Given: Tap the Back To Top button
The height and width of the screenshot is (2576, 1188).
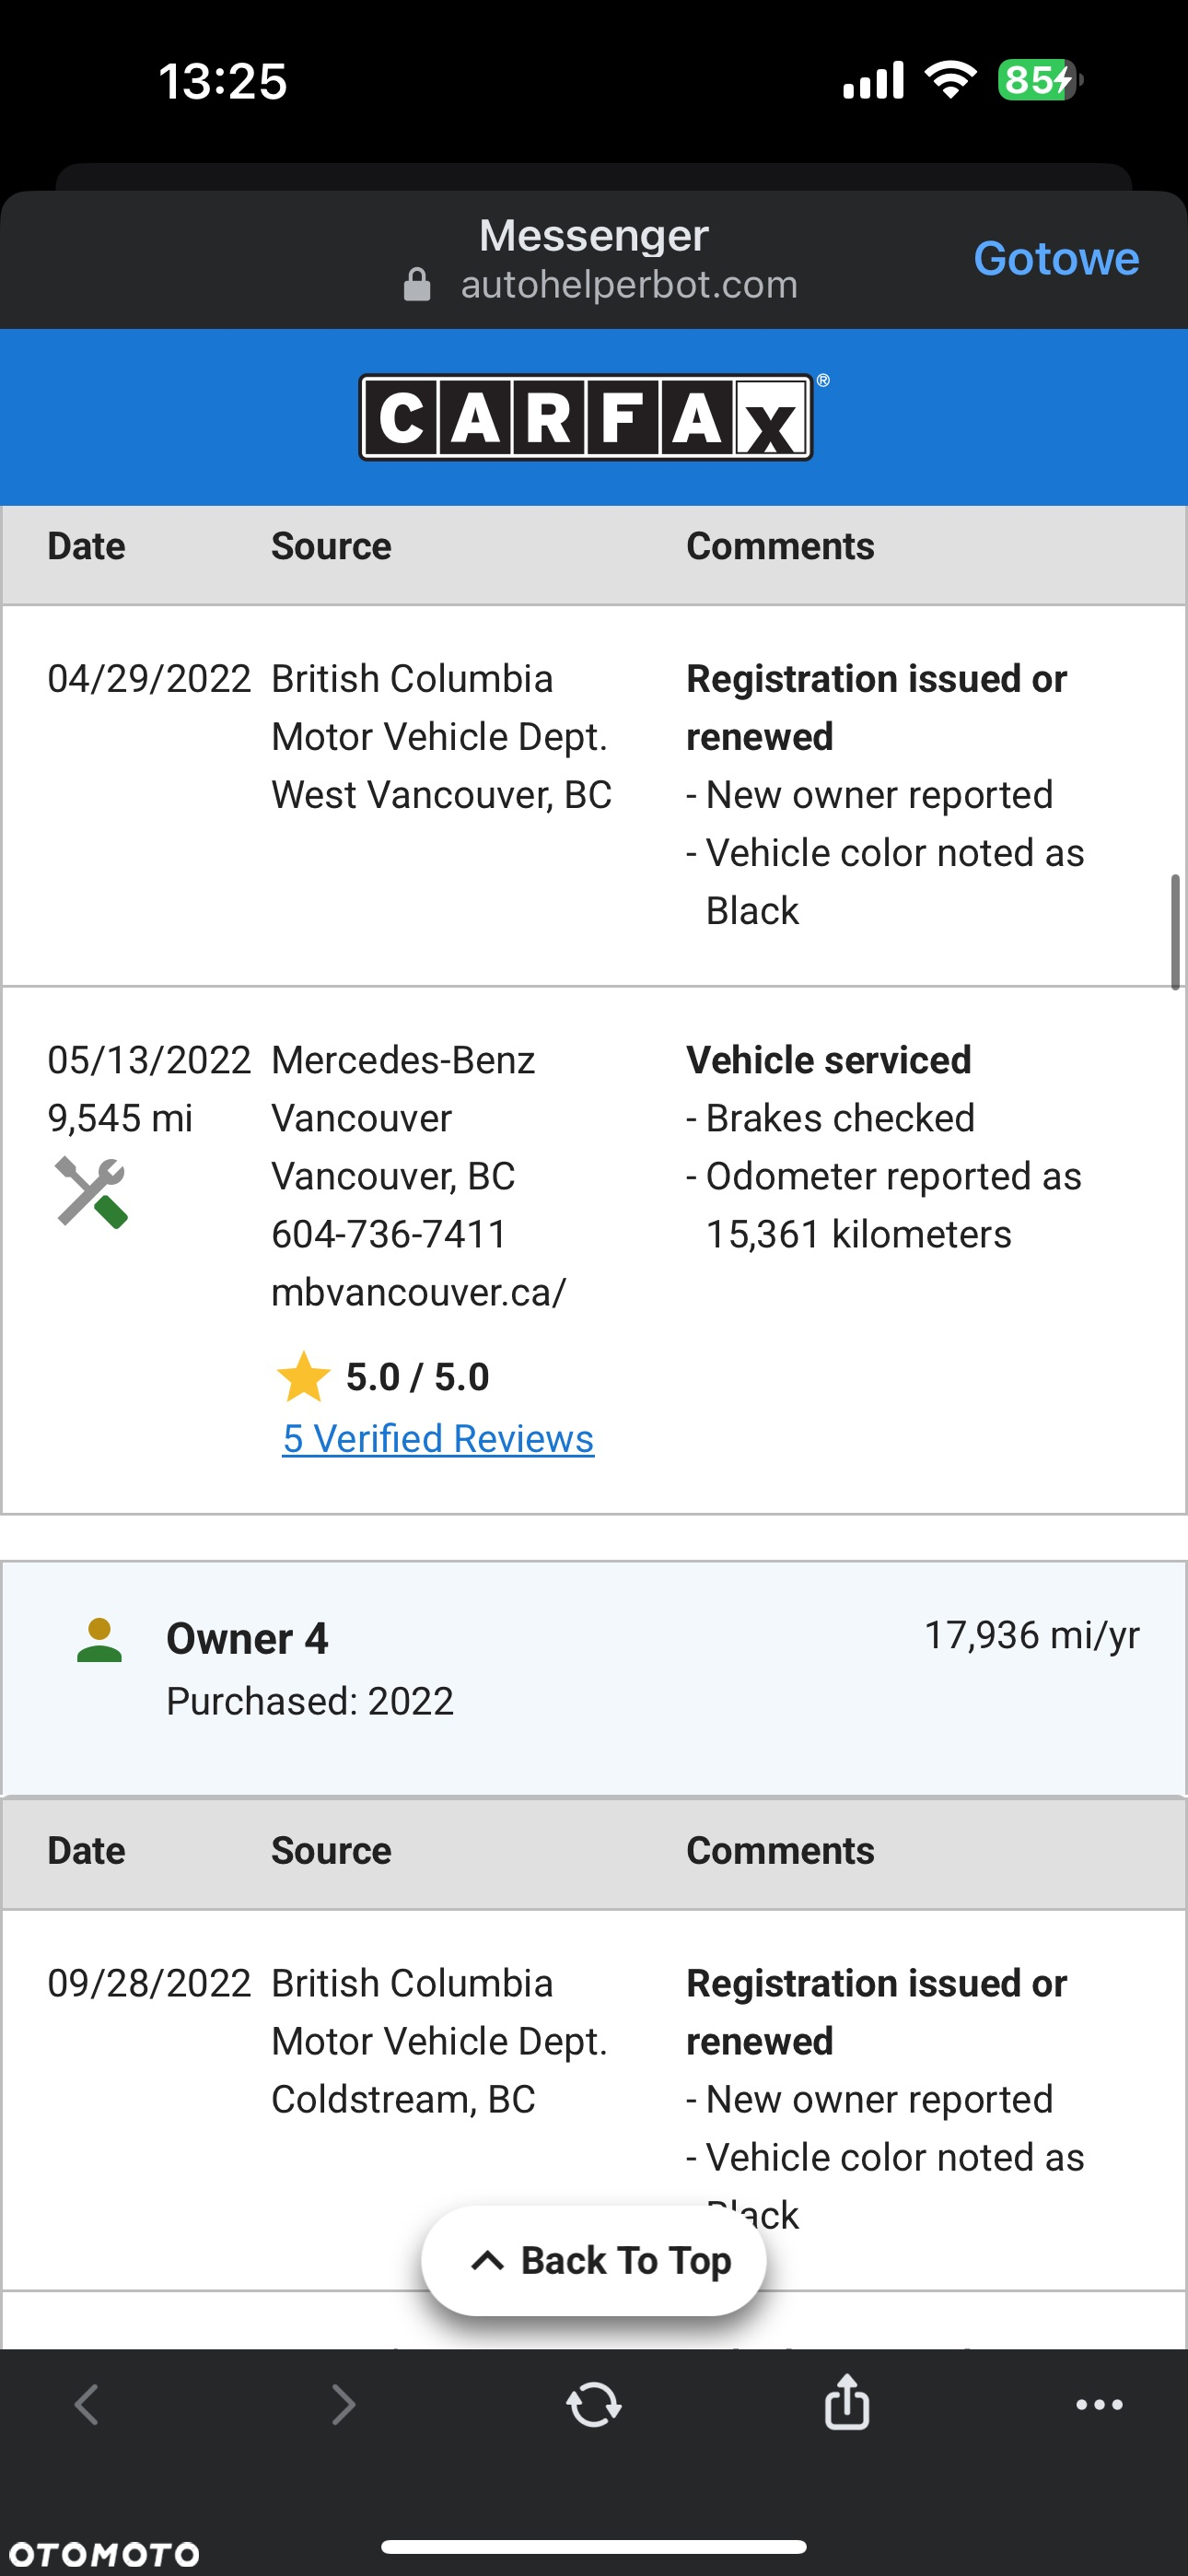Looking at the screenshot, I should 594,2260.
